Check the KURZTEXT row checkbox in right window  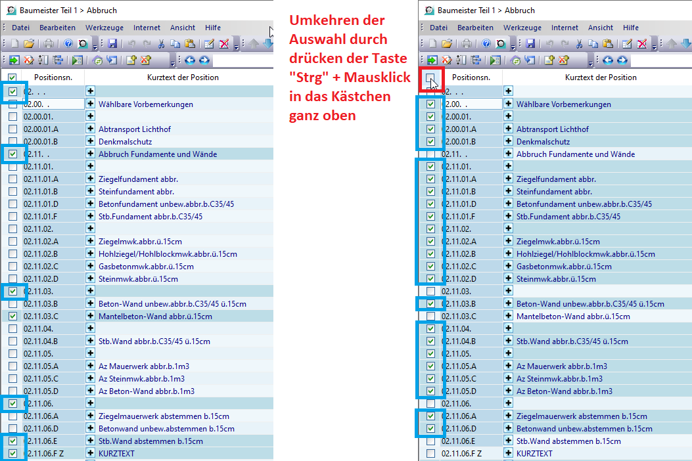point(431,454)
